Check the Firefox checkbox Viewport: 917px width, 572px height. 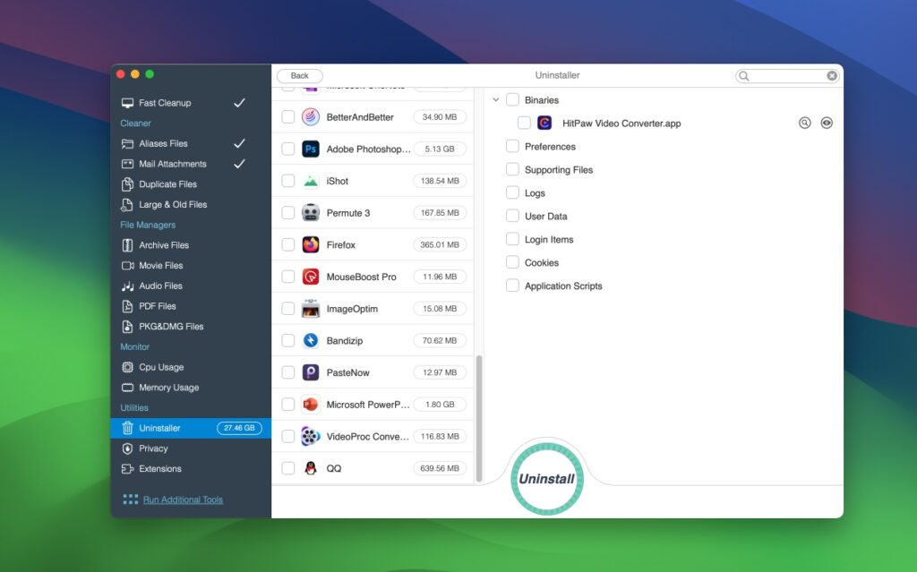pyautogui.click(x=288, y=244)
